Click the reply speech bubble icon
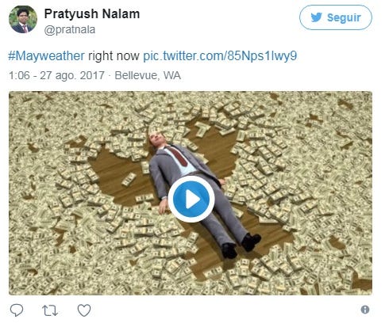This screenshot has height=327, width=385. [17, 310]
